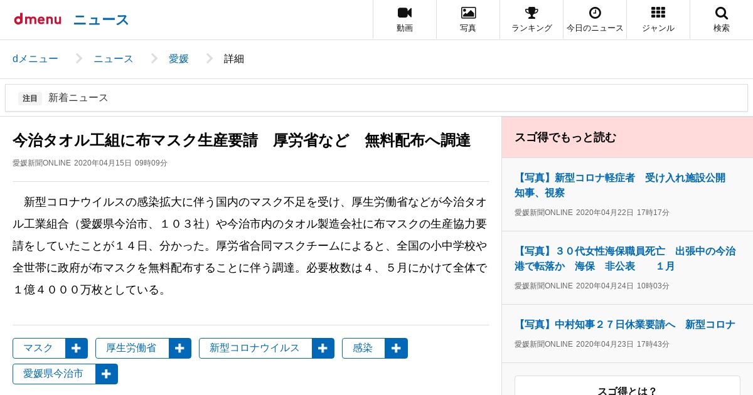Click the スゴ得でもっと読む header

coord(627,137)
